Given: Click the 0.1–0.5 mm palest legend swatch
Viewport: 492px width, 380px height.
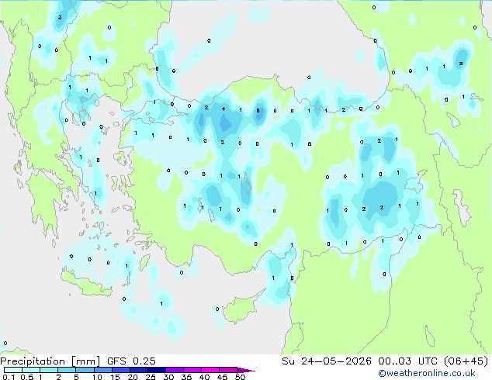Looking at the screenshot, I should tap(13, 370).
